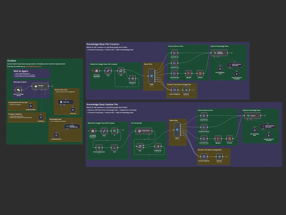Open Enhanced Default Data Loader in Update File workflow
The width and height of the screenshot is (286, 215).
click(268, 126)
